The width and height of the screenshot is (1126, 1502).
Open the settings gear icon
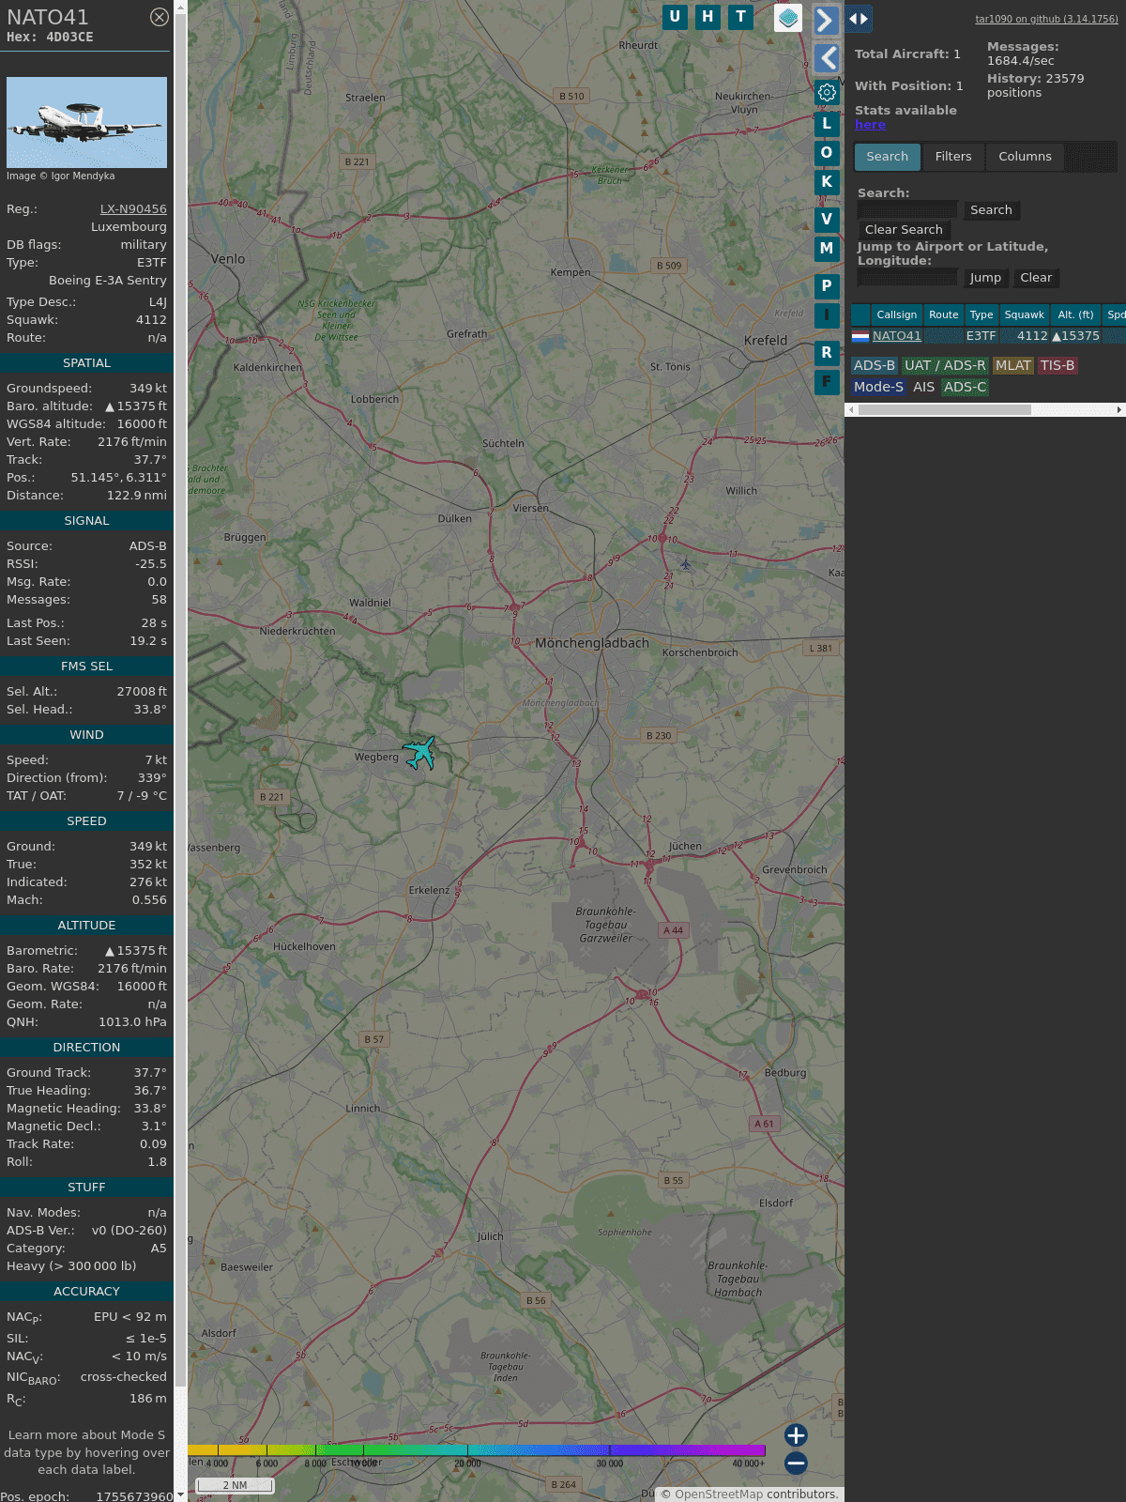point(827,92)
